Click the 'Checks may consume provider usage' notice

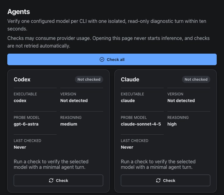tap(108, 42)
